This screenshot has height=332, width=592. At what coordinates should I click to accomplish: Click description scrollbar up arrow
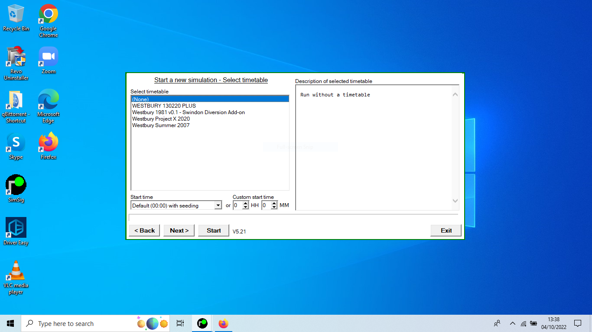pos(455,95)
